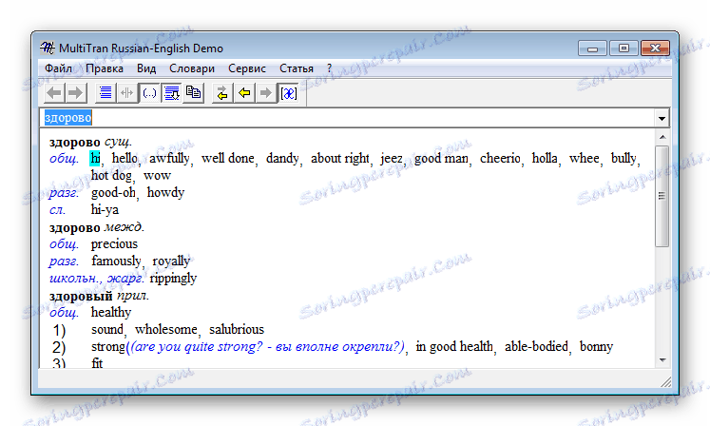Click the blue lines list icon
The image size is (710, 426).
tap(106, 93)
